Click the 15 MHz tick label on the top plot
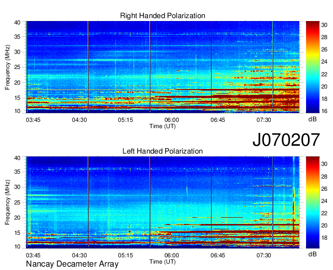 pyautogui.click(x=17, y=98)
